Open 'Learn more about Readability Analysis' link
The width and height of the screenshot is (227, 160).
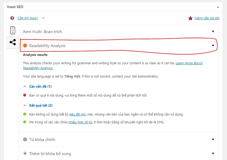tap(189, 63)
